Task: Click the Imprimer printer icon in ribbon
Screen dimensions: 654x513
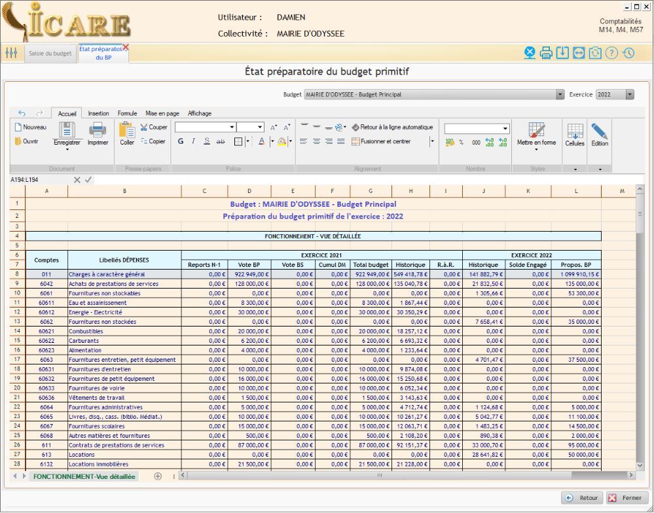Action: (98, 130)
